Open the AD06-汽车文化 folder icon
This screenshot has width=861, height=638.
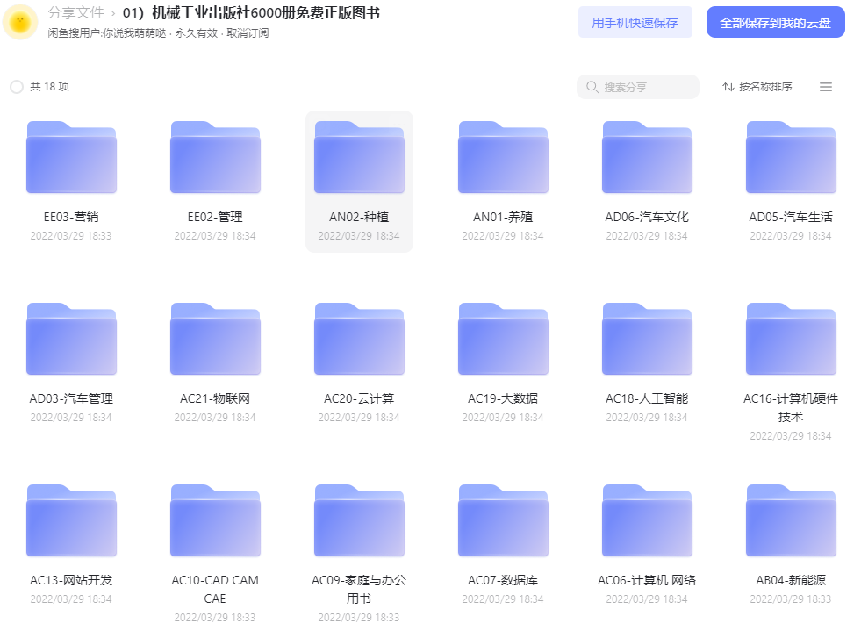tap(647, 157)
